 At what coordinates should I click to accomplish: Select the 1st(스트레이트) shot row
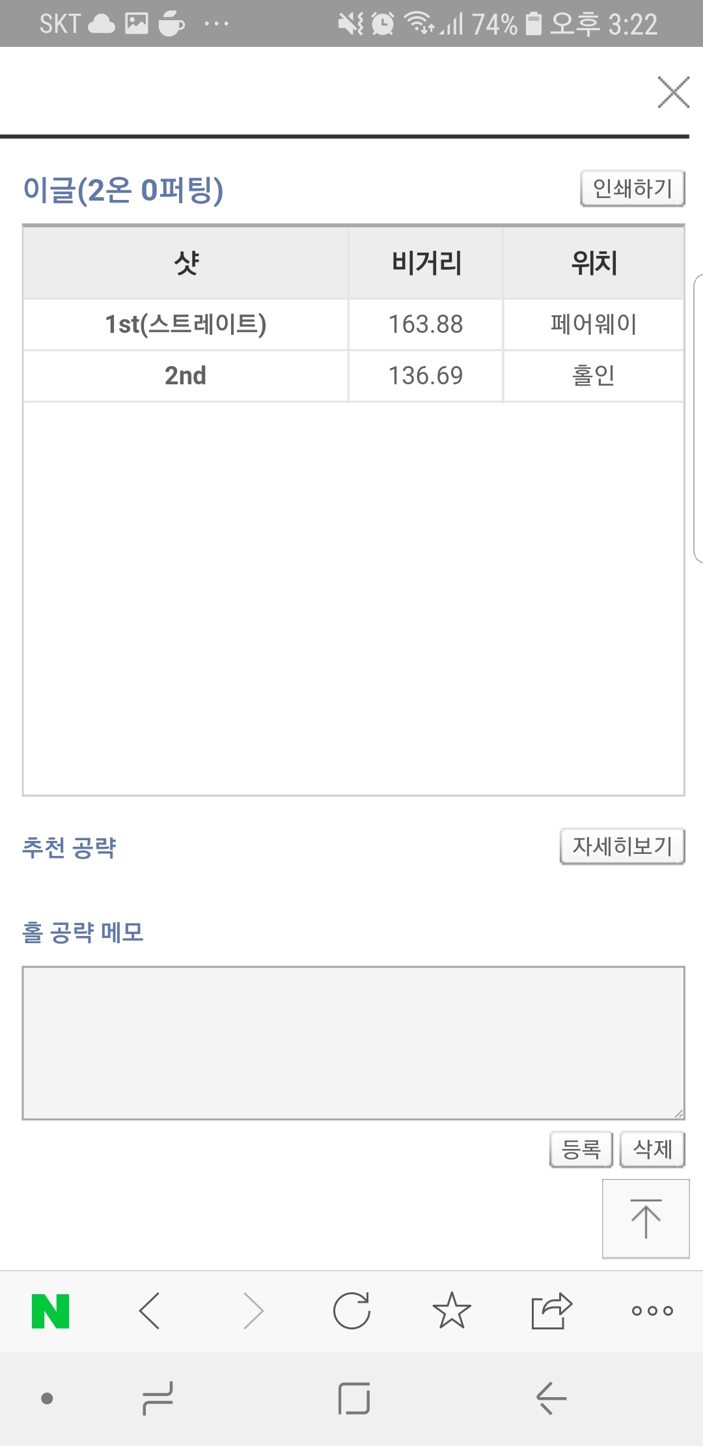(x=186, y=324)
